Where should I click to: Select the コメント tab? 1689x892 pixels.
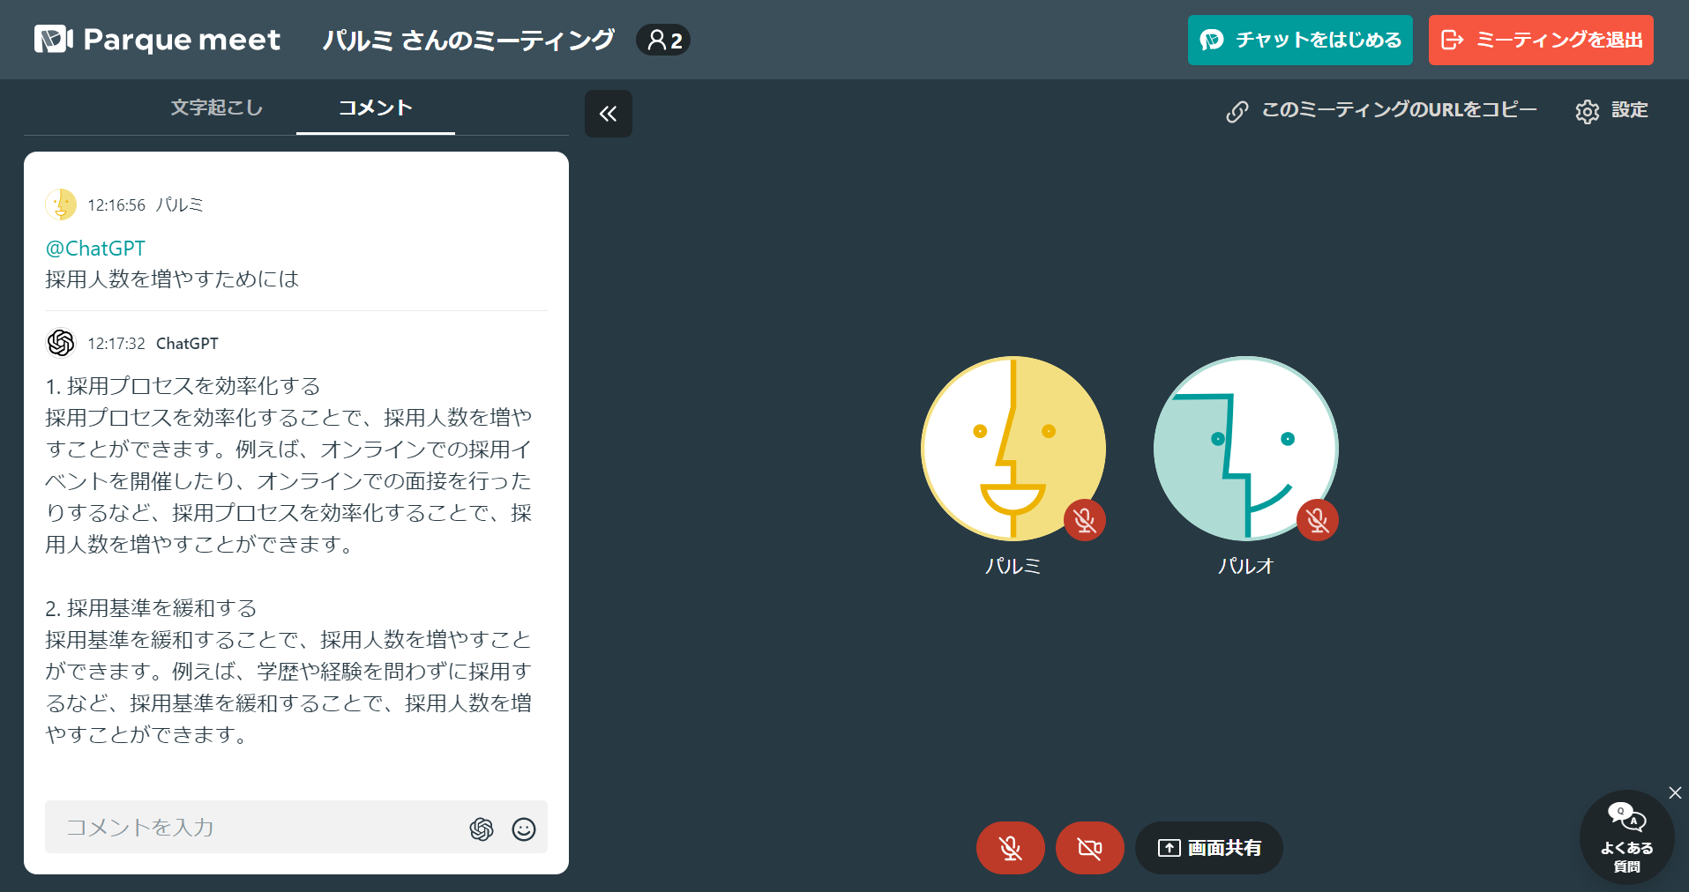click(x=375, y=108)
